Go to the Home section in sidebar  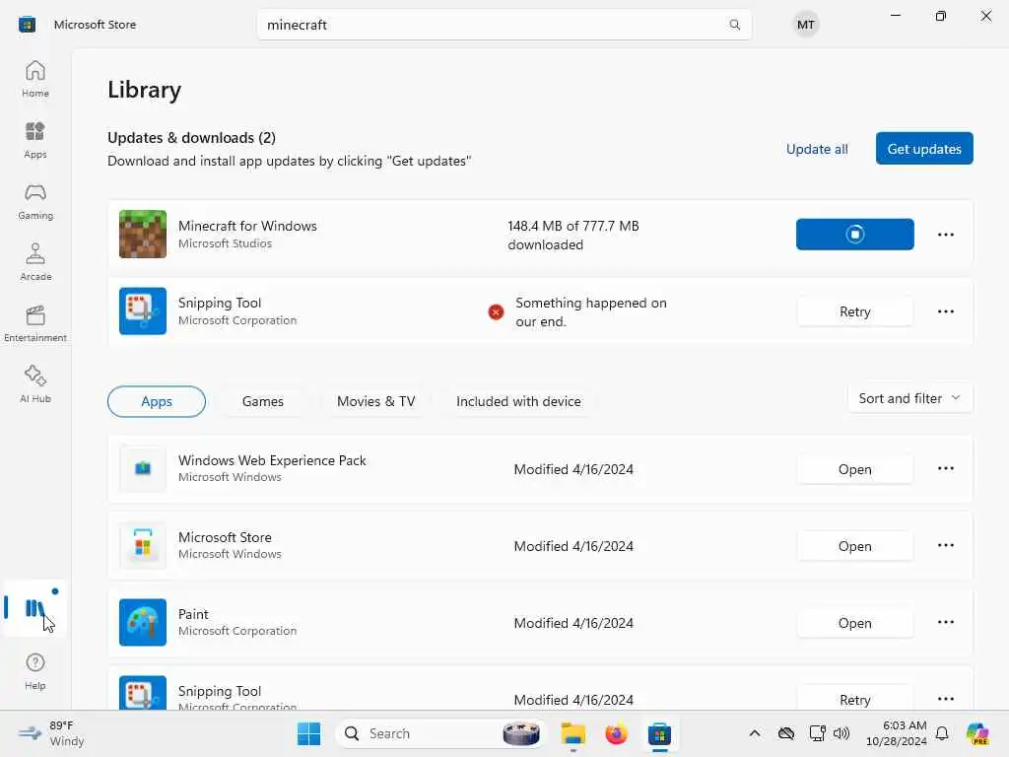(x=35, y=79)
